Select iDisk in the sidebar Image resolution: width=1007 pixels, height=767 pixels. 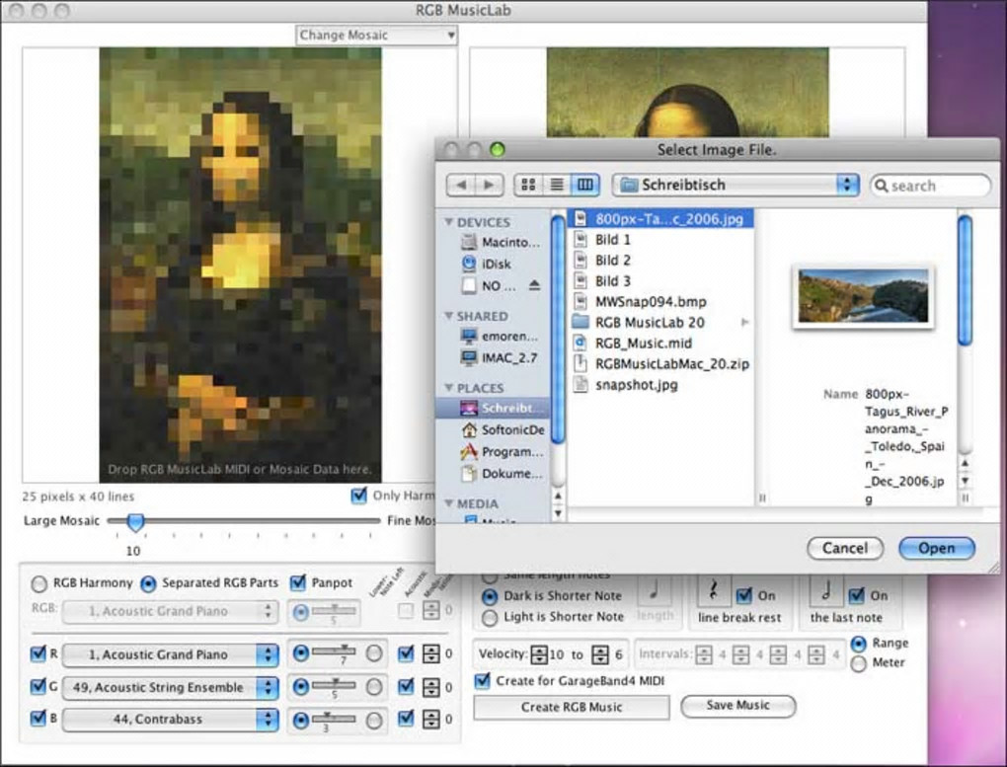(x=486, y=264)
